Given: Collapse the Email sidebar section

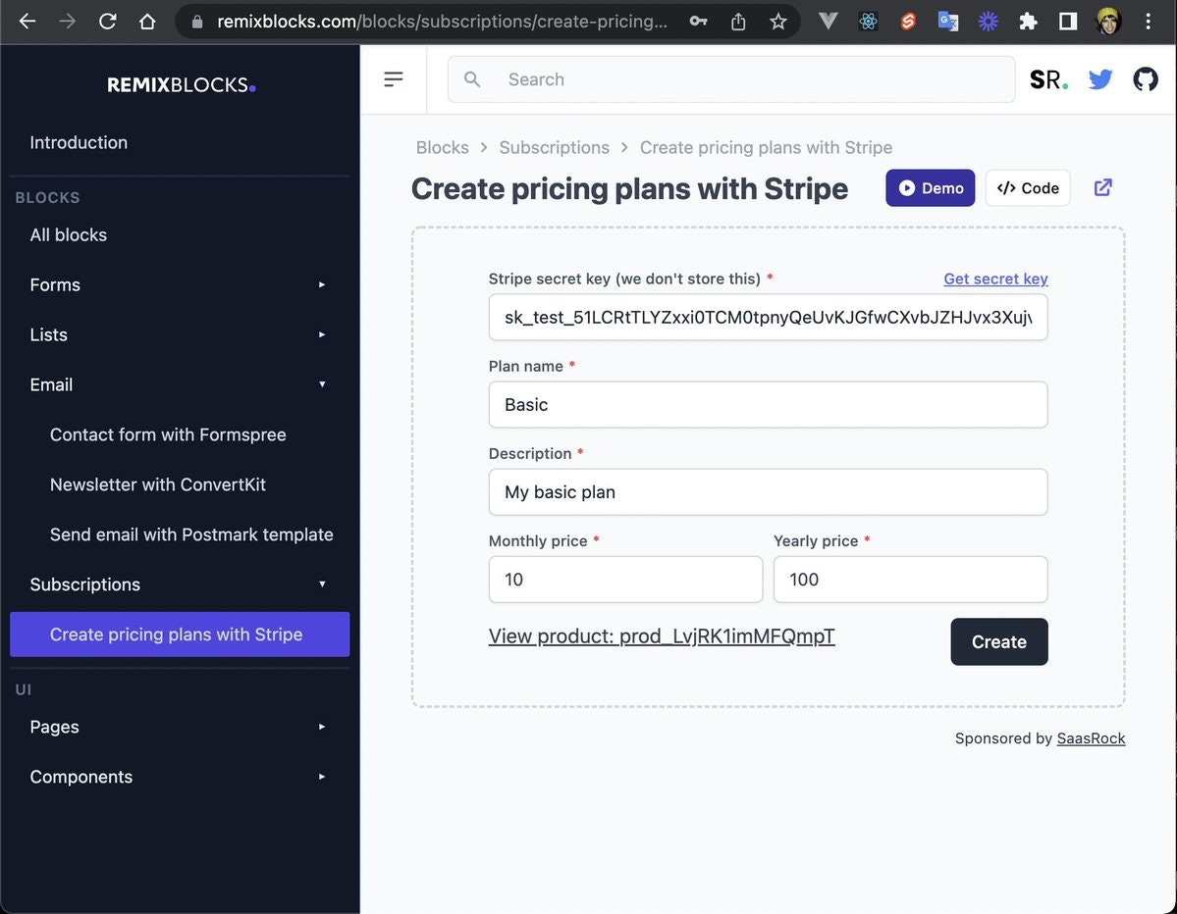Looking at the screenshot, I should point(180,384).
